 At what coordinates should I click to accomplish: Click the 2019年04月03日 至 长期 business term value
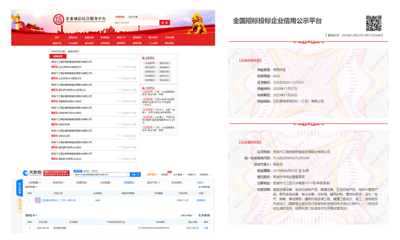291,171
